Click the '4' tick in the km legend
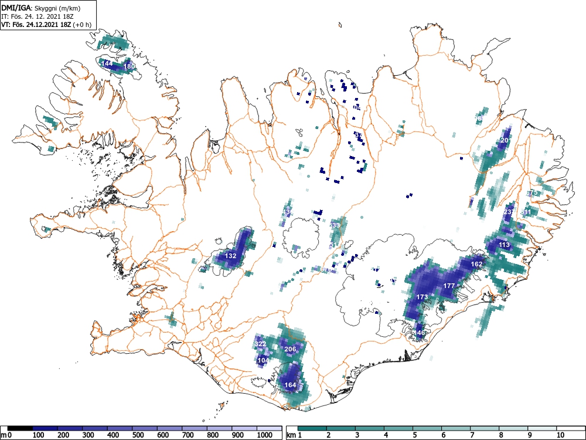Image resolution: width=586 pixels, height=440 pixels. point(386,435)
